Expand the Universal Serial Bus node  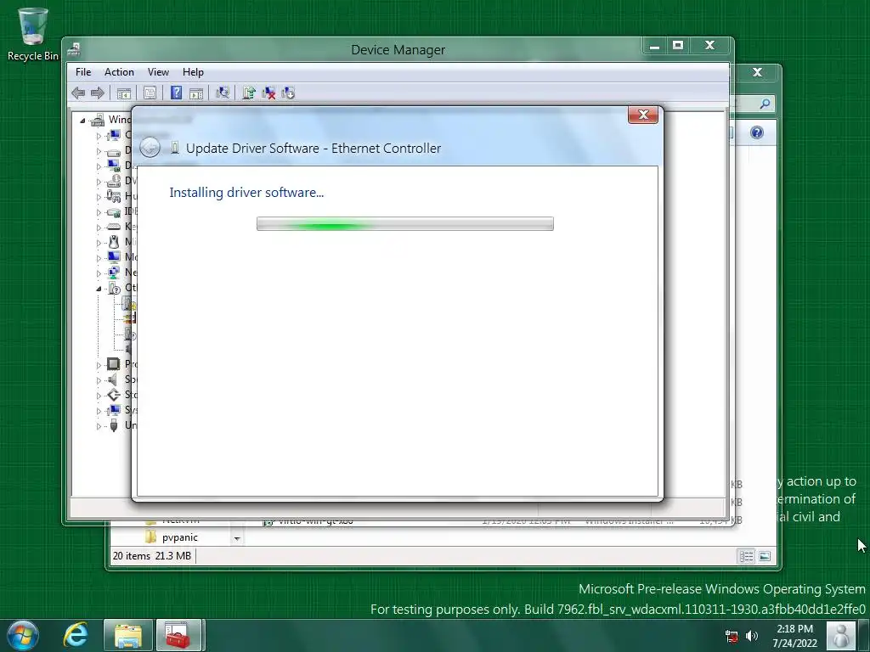99,426
